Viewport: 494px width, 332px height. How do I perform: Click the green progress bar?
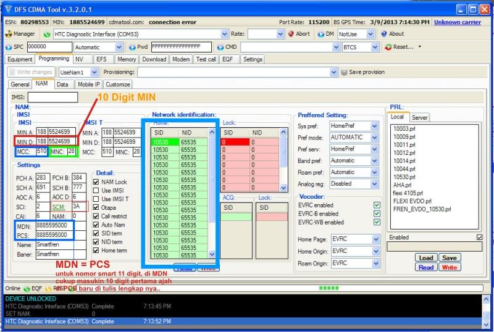pos(329,288)
